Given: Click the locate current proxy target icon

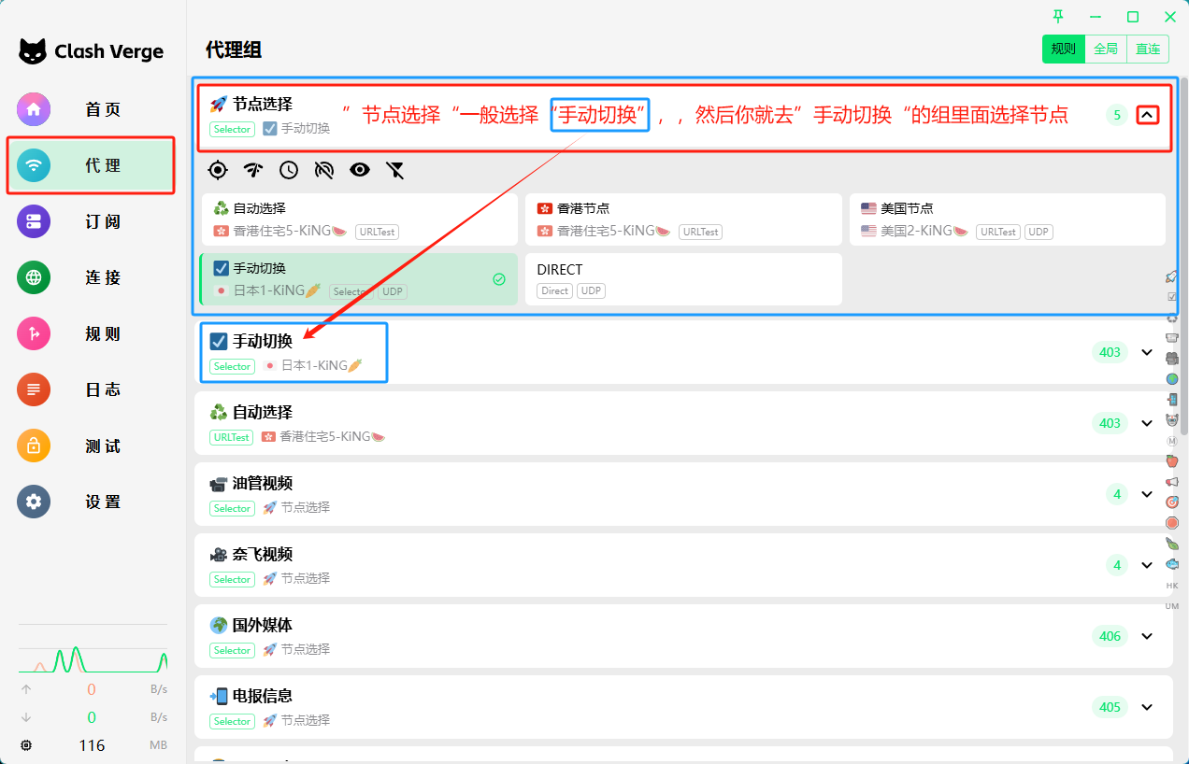Looking at the screenshot, I should click(218, 169).
